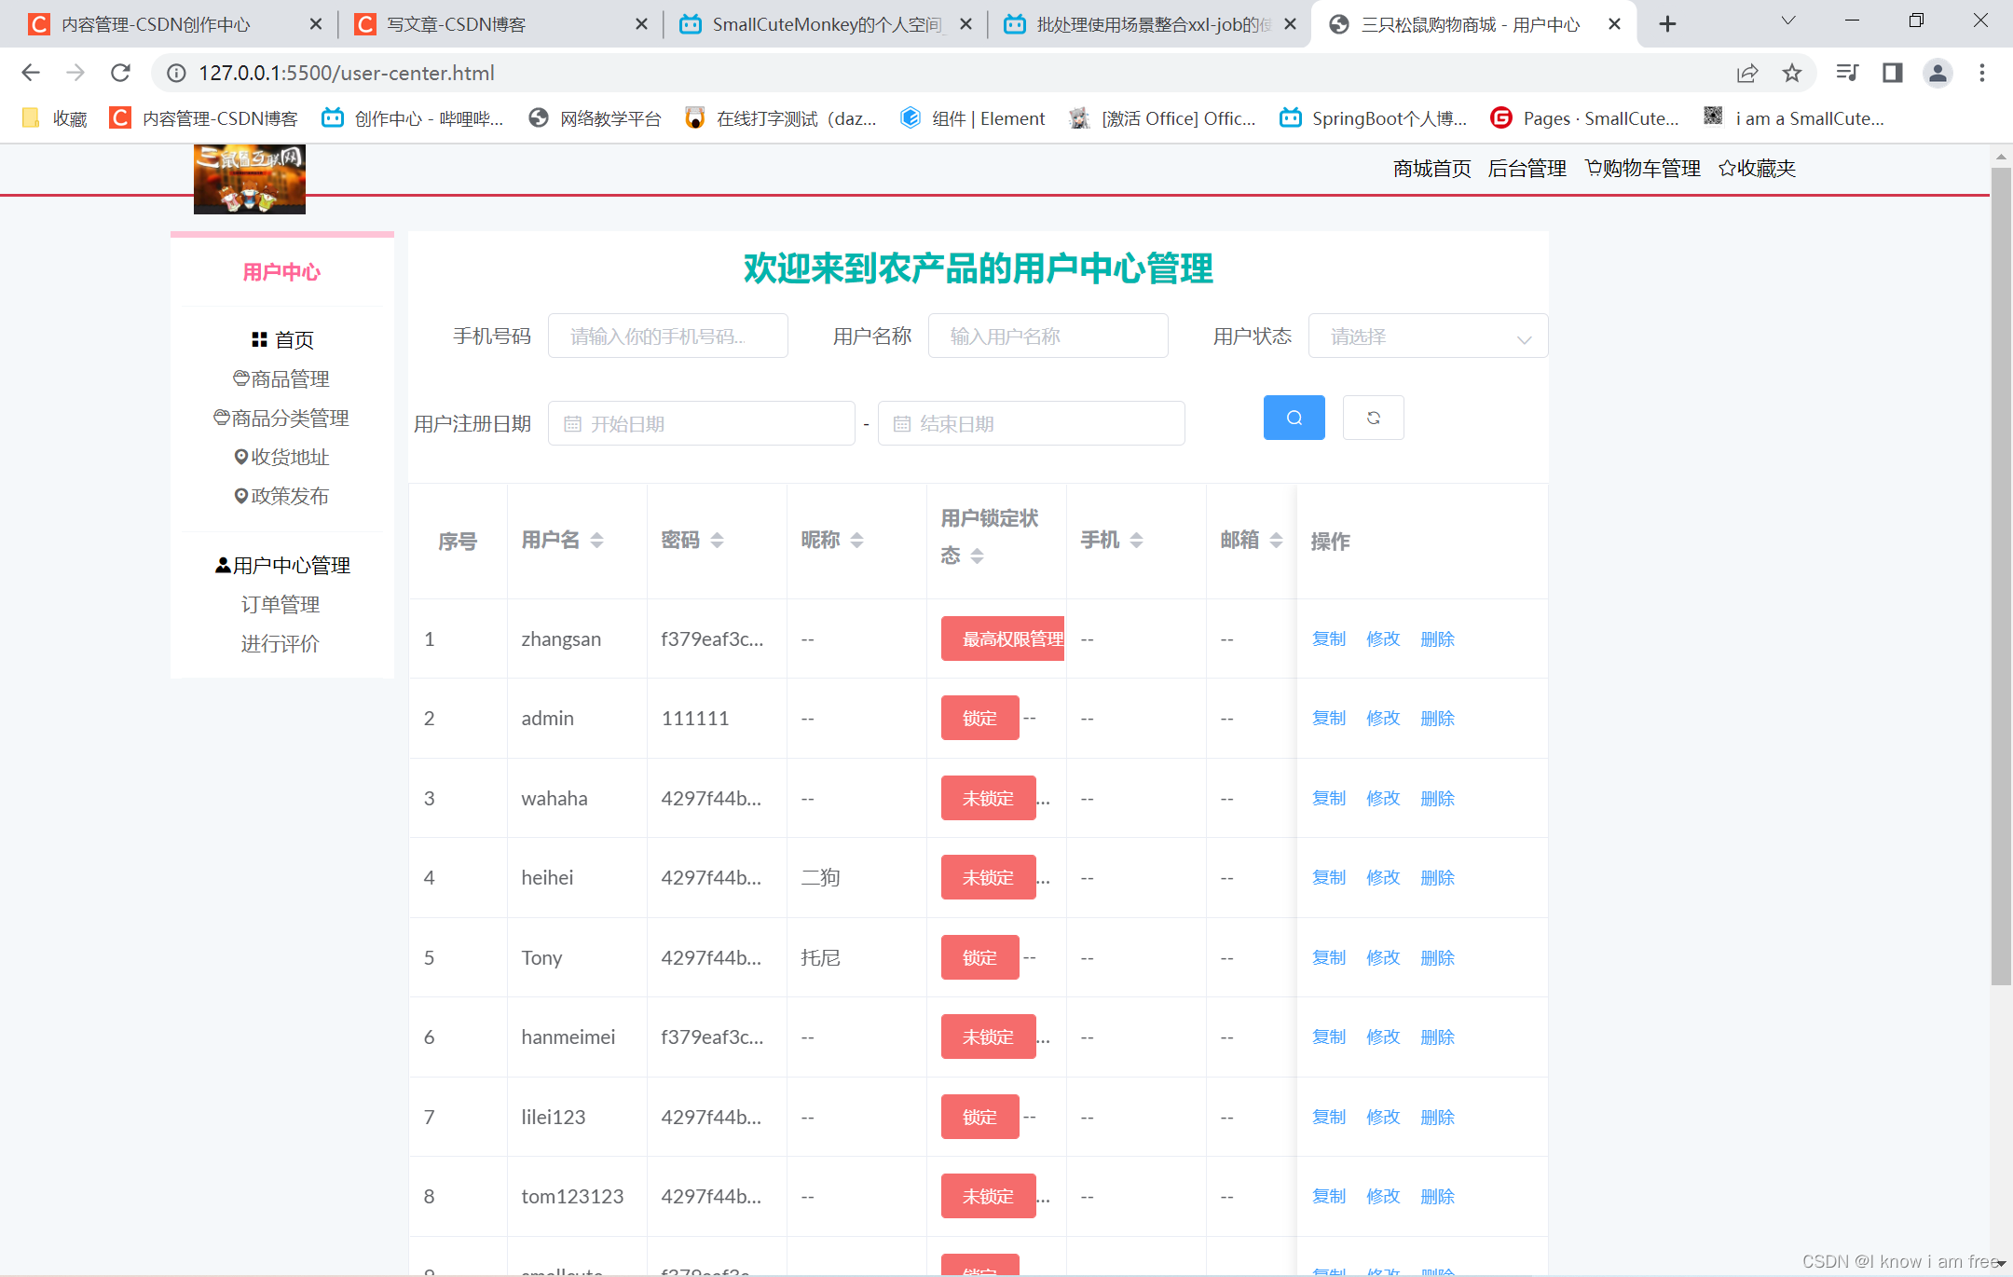Click 复制 for zhangsan row
This screenshot has height=1277, width=2013.
click(1329, 638)
